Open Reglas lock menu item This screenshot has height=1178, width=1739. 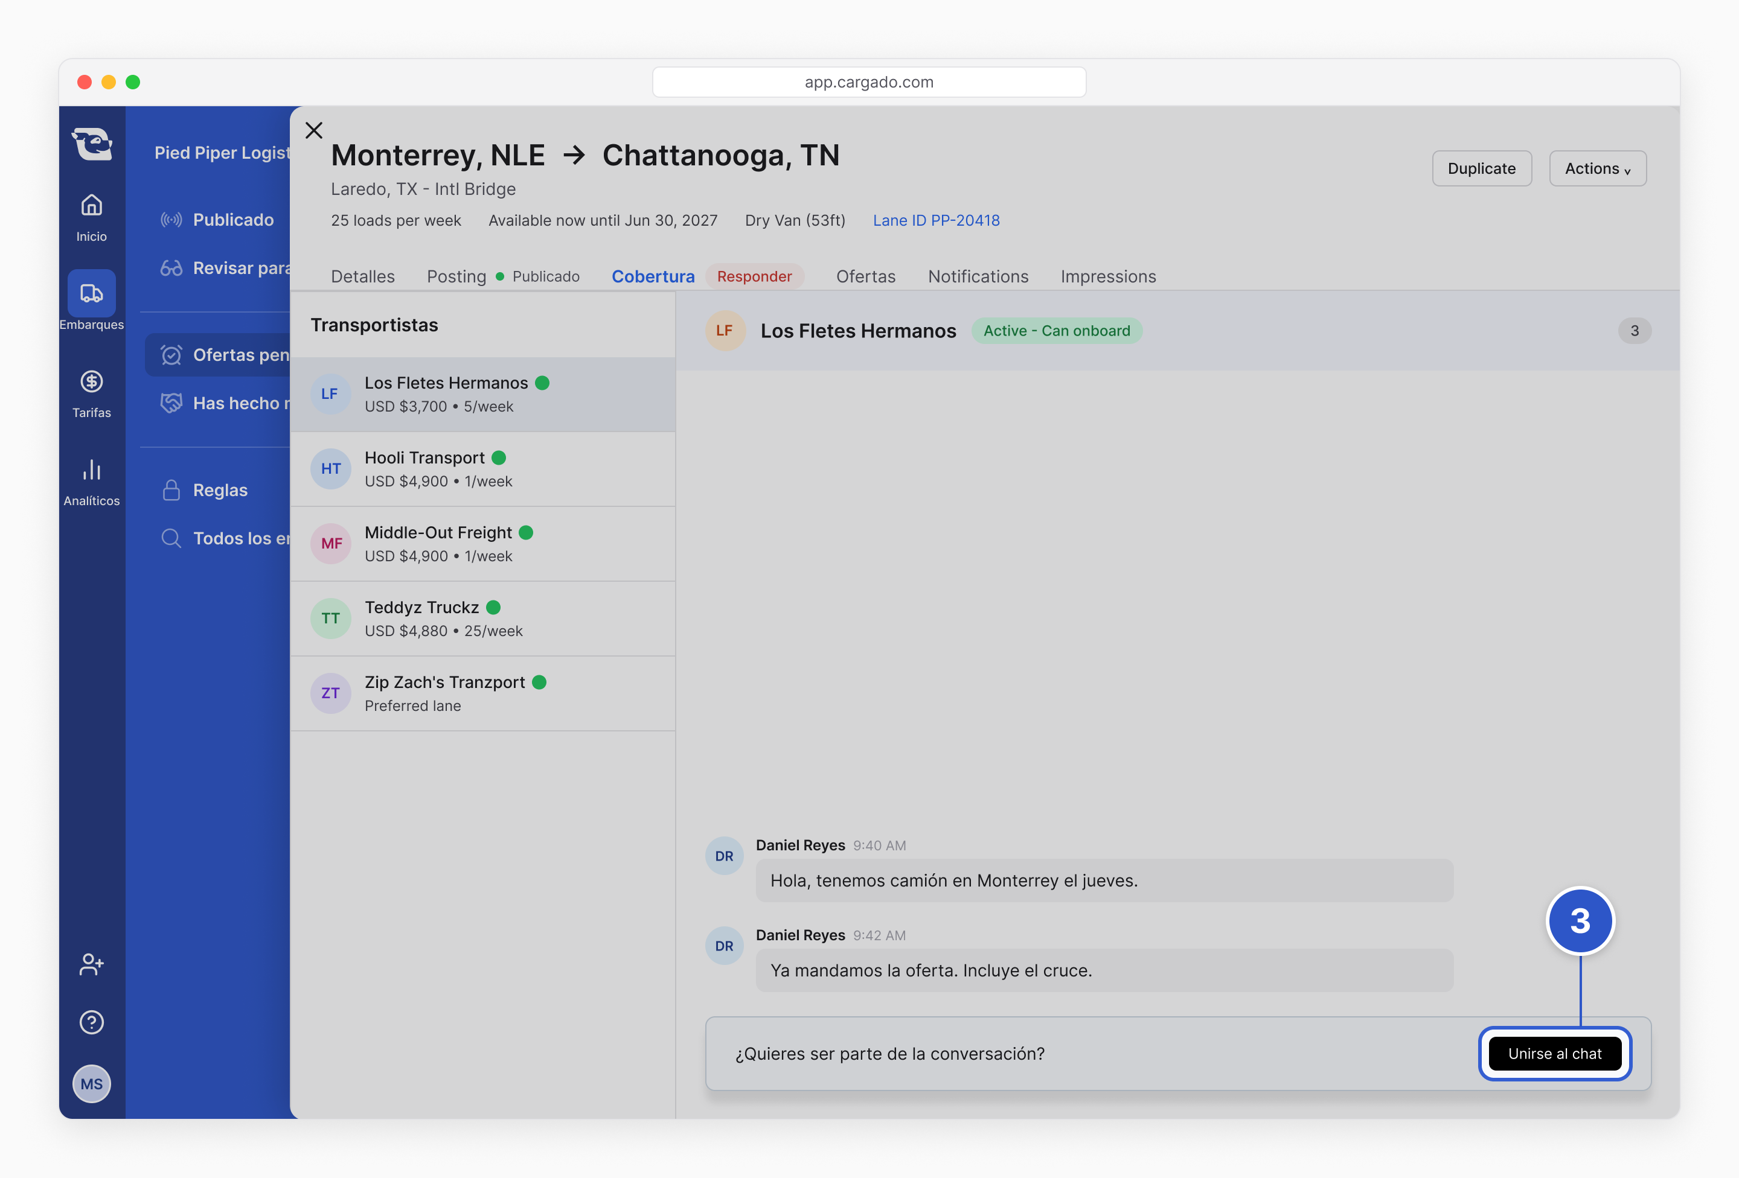[x=204, y=490]
